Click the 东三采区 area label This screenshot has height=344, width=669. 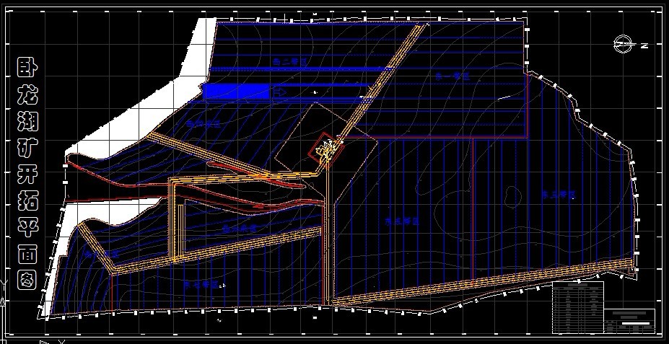(559, 195)
